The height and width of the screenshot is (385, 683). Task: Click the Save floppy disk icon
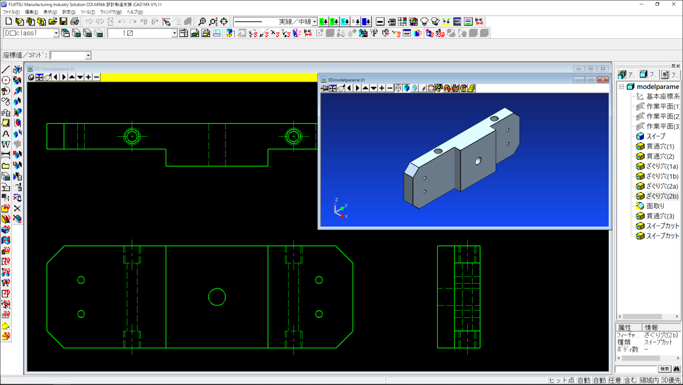pos(64,21)
